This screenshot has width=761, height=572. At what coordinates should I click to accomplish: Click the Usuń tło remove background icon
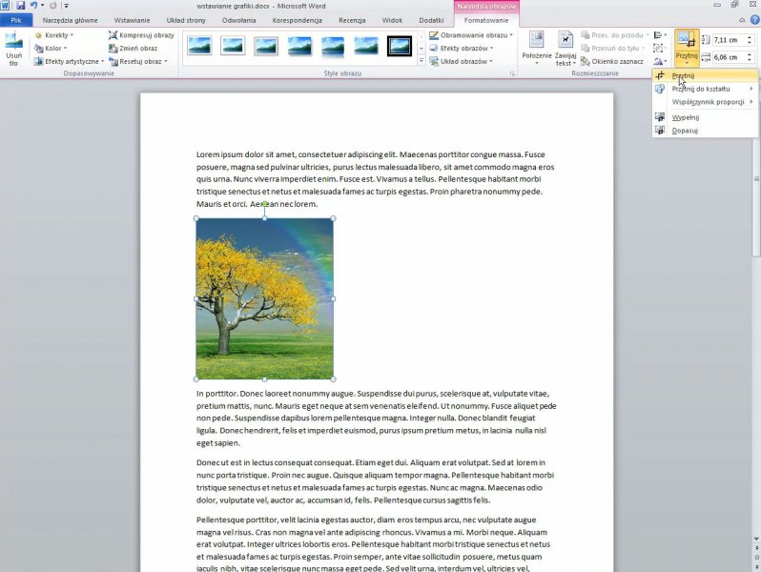click(x=13, y=48)
